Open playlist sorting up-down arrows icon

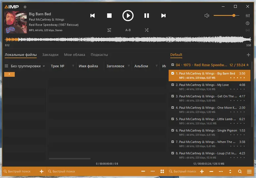click(230, 171)
